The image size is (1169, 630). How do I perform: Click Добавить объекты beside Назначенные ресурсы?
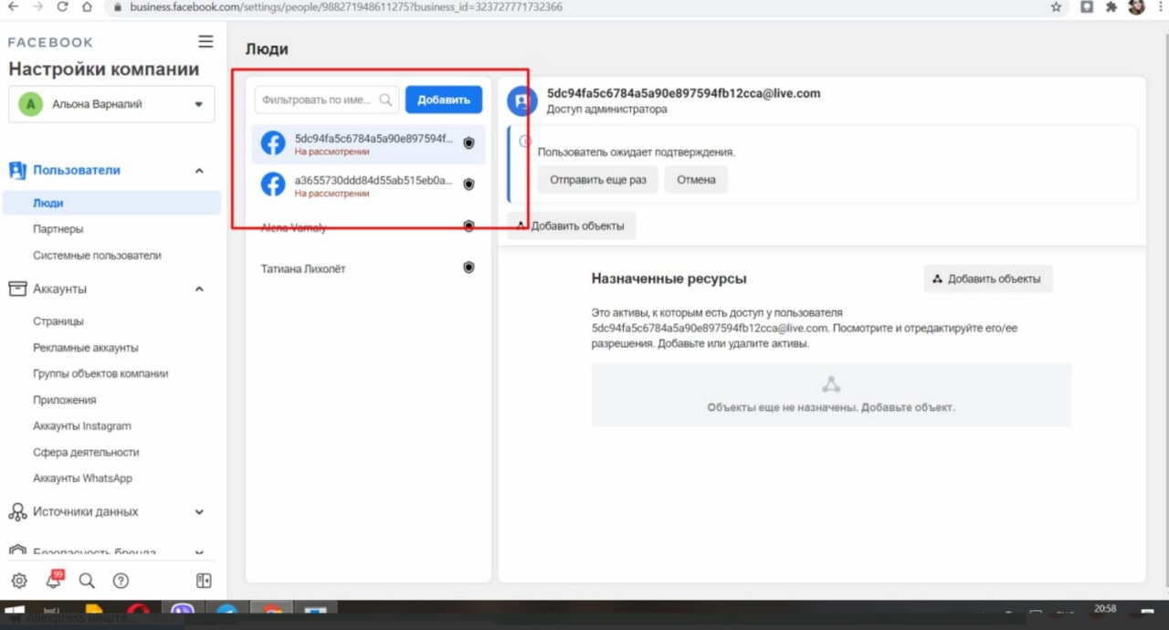[988, 278]
